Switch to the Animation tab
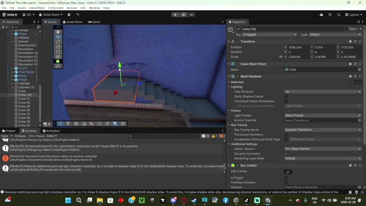Viewport: 366px width, 206px height. tap(51, 131)
